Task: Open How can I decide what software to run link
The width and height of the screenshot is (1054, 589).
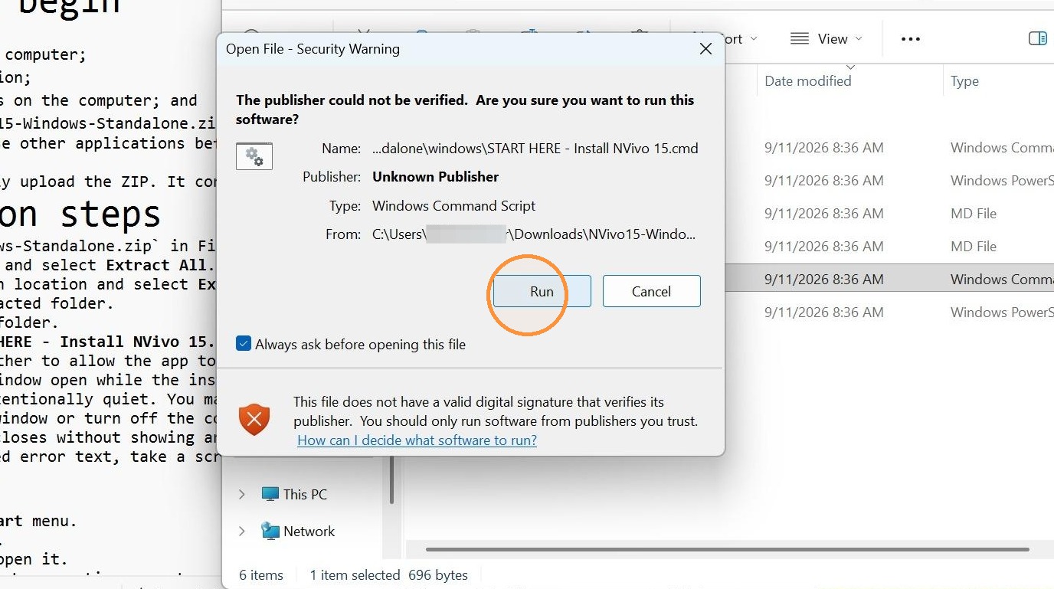Action: click(x=417, y=440)
